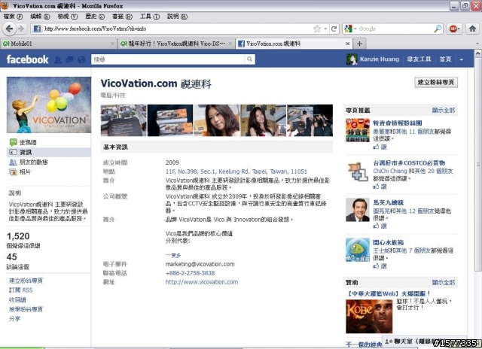The width and height of the screenshot is (482, 349).
Task: Click the Adblock Plus toolbar icon
Action: click(x=454, y=29)
